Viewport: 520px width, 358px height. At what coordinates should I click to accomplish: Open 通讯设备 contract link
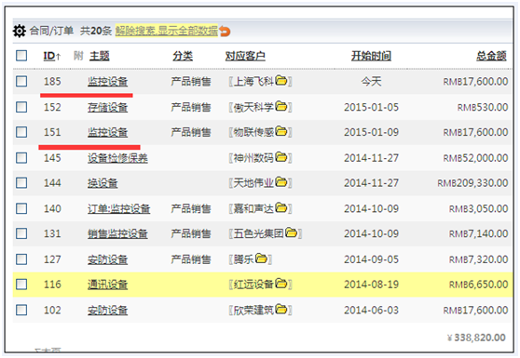(x=107, y=285)
